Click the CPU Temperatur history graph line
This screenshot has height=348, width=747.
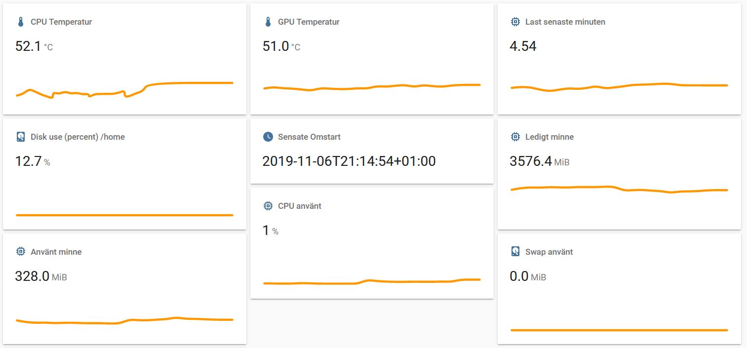[x=125, y=89]
